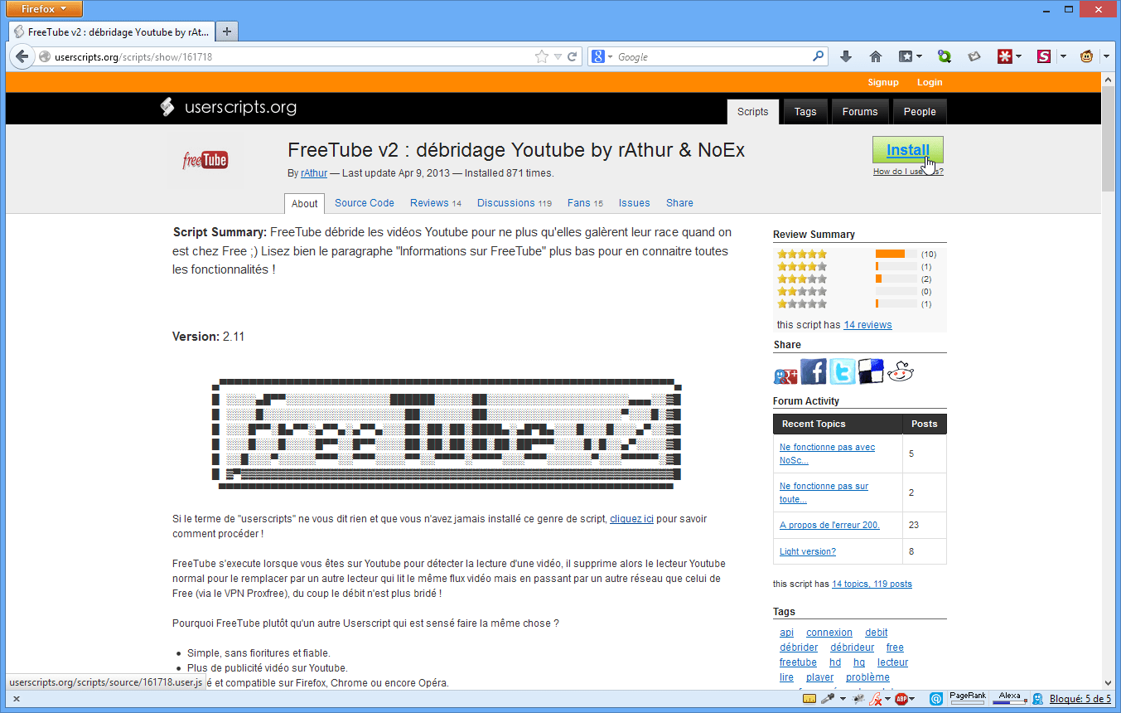The width and height of the screenshot is (1121, 713).
Task: Open topic 'A propos de l'erreur 200.'
Action: coord(829,525)
